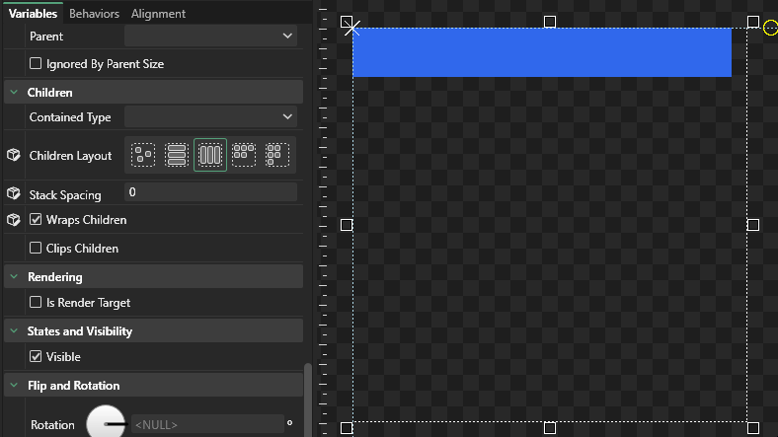
Task: Select the Regular free-form children layout icon
Action: click(143, 155)
